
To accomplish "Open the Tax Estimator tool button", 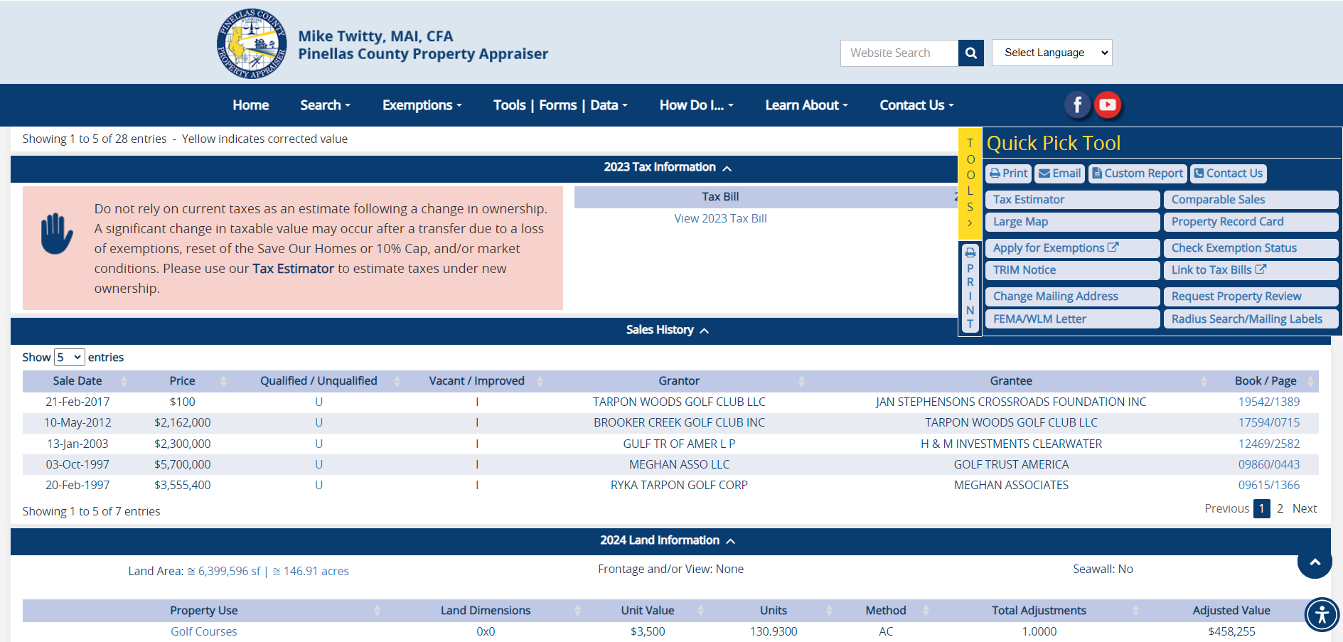I will point(1072,200).
